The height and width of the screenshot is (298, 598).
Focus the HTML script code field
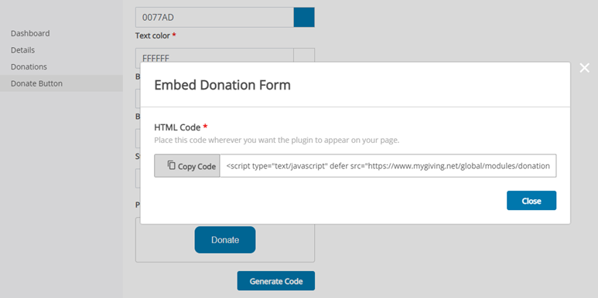pyautogui.click(x=388, y=166)
